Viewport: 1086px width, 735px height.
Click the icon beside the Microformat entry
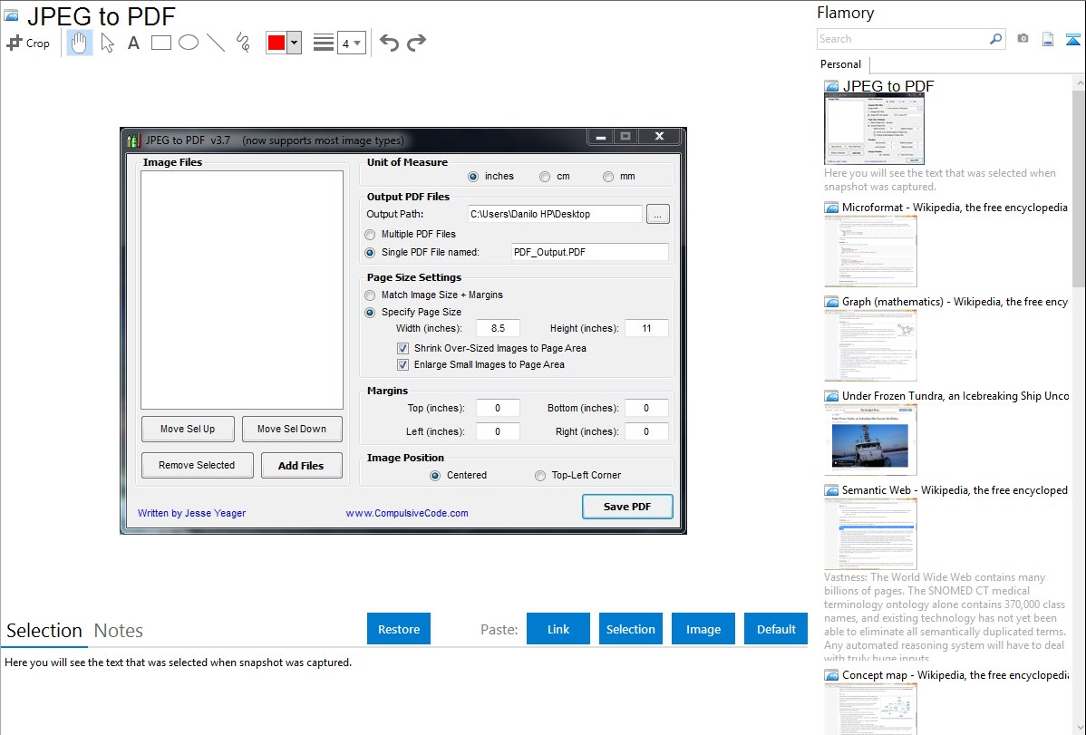tap(831, 208)
